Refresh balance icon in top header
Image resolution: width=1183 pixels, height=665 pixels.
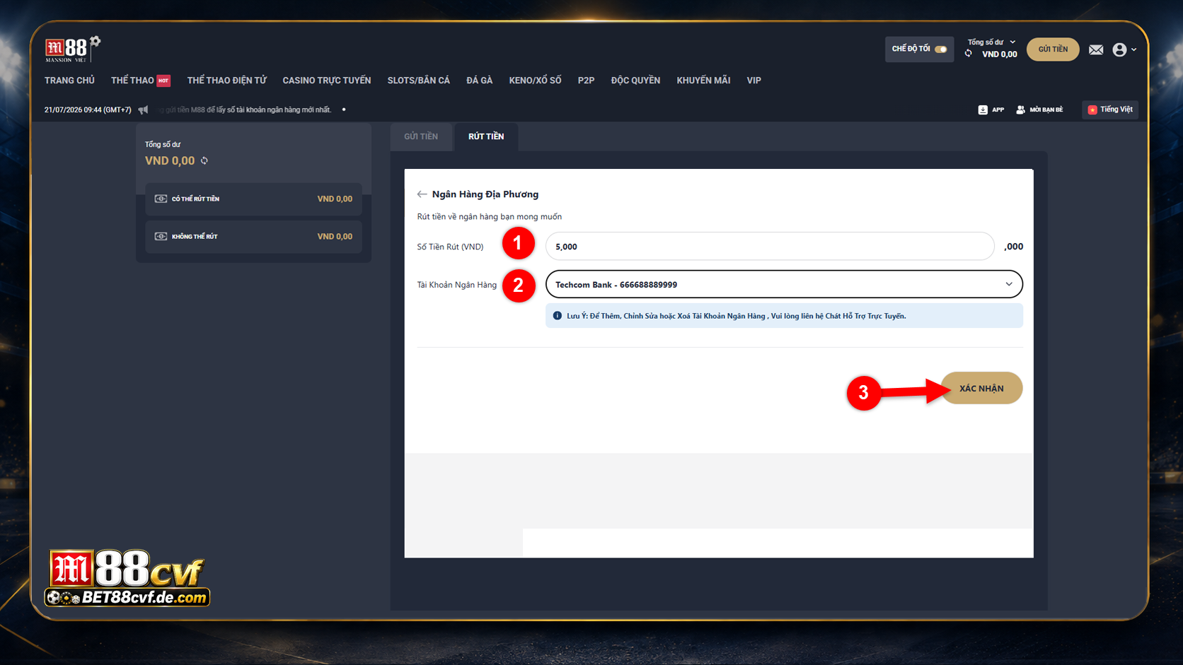click(x=969, y=54)
